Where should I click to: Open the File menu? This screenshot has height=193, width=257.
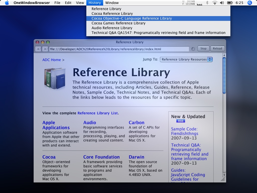pos(57,3)
